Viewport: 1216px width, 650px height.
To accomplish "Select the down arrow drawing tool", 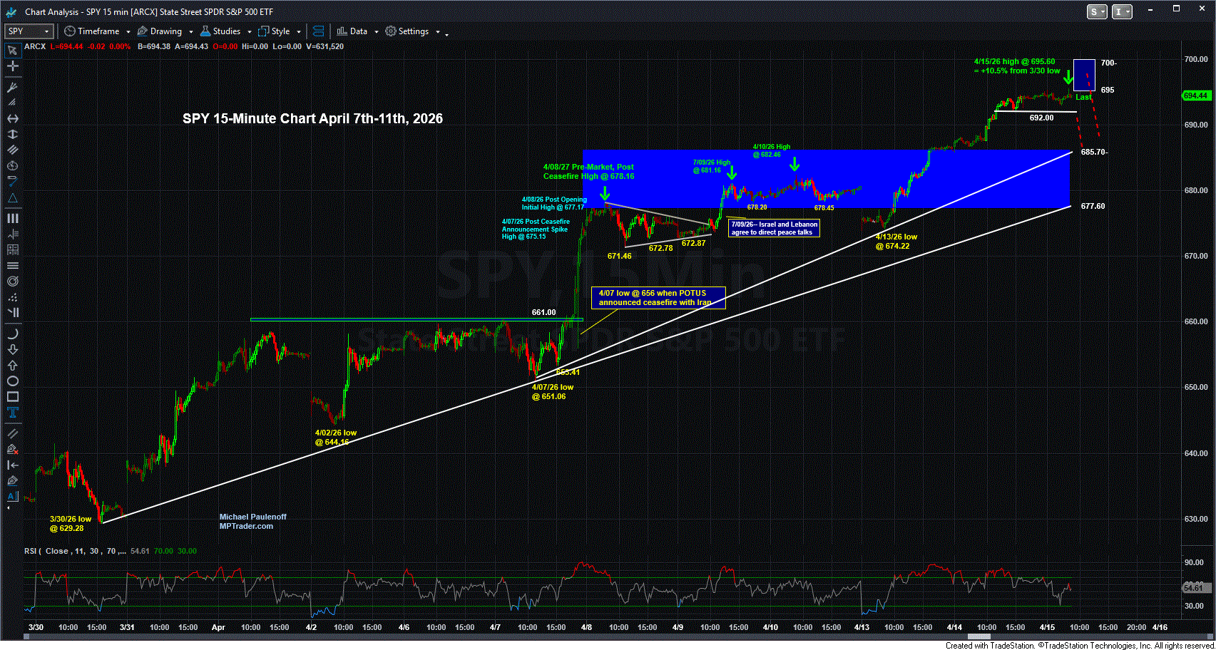I will [12, 349].
